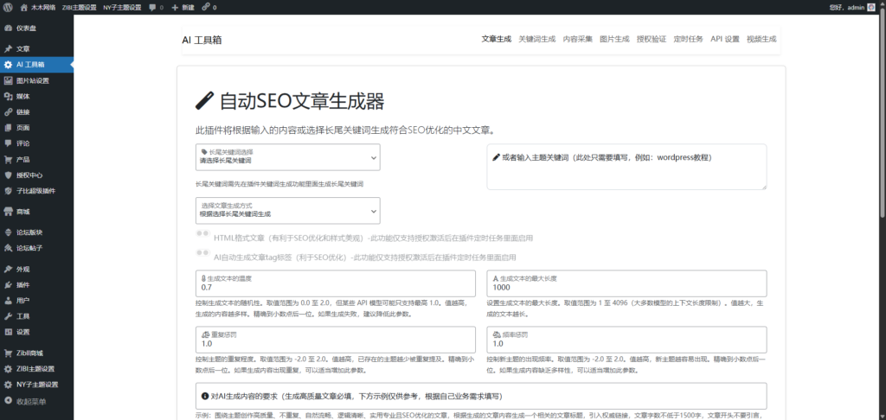Click the 插件 plugins icon in sidebar
Viewport: 886px width, 420px height.
(x=8, y=284)
